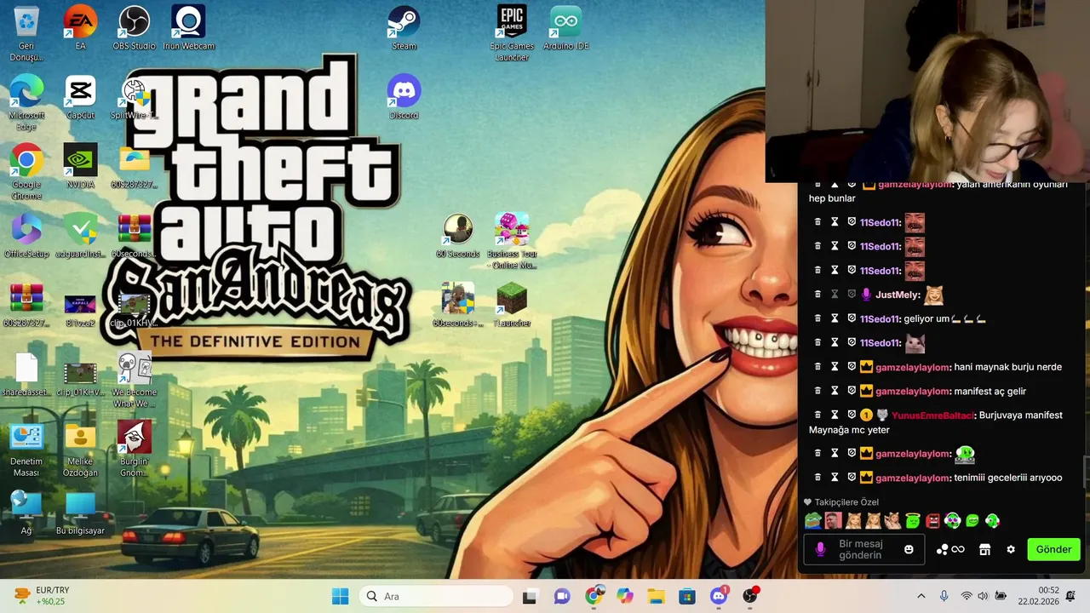The image size is (1090, 613).
Task: Open the Windows Start menu
Action: [x=340, y=596]
